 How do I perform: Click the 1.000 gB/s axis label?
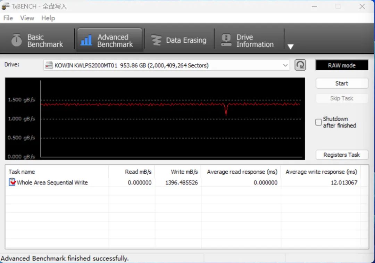tap(22, 119)
